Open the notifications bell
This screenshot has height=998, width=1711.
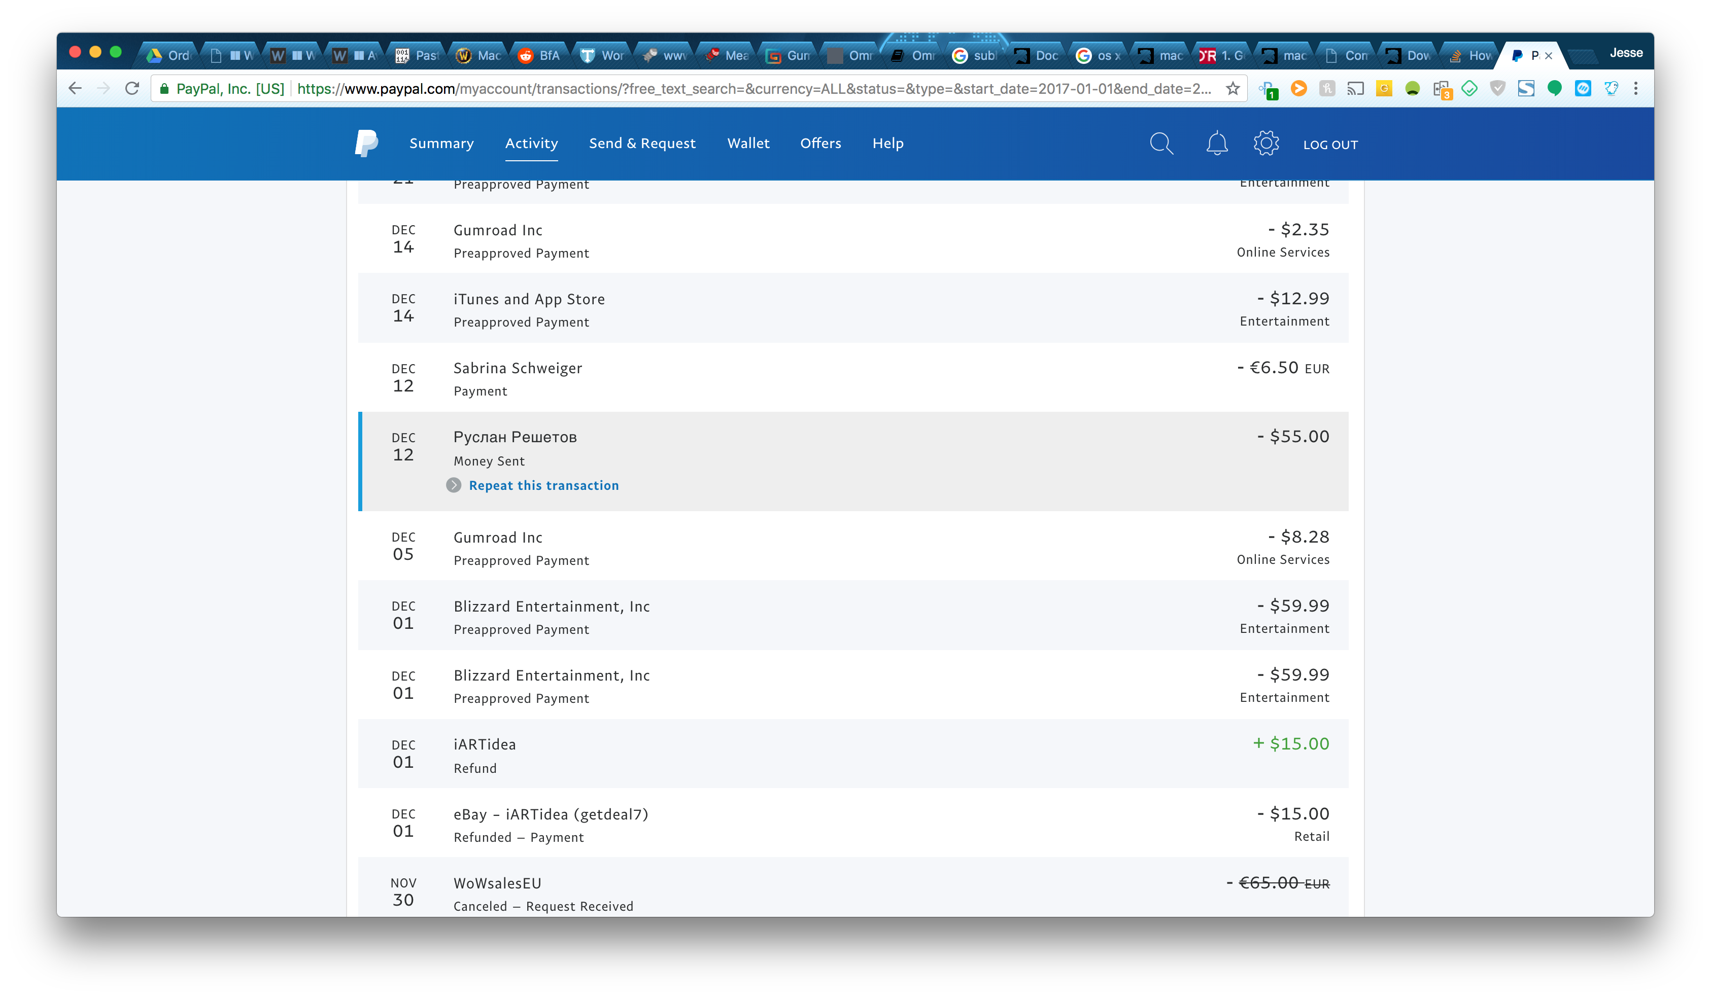point(1217,143)
